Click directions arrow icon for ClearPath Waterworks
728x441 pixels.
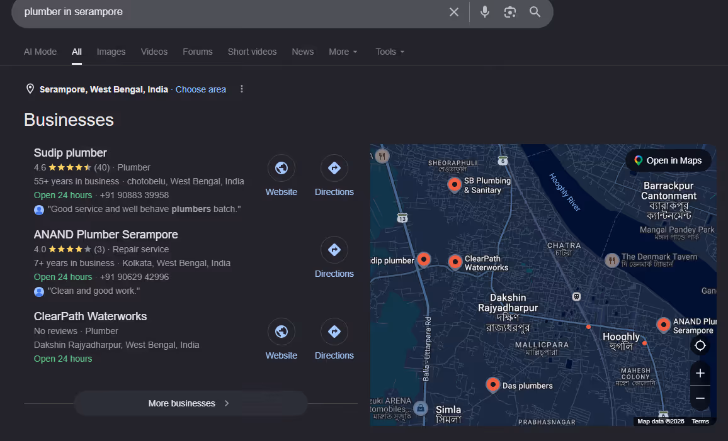coord(334,332)
